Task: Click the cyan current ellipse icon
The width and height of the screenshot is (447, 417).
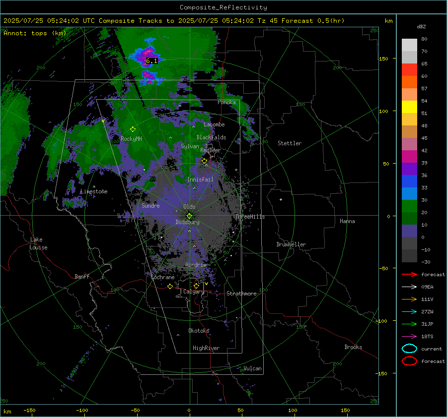Action: click(x=409, y=349)
